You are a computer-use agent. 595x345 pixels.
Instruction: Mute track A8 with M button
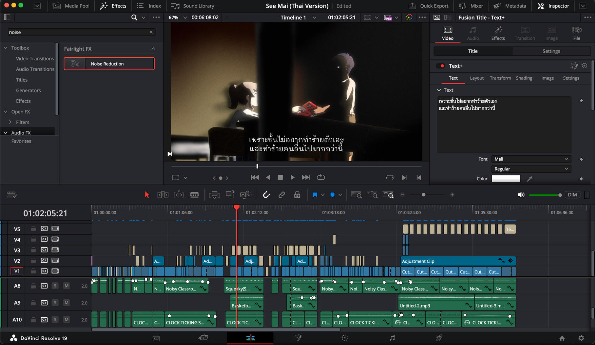66,286
